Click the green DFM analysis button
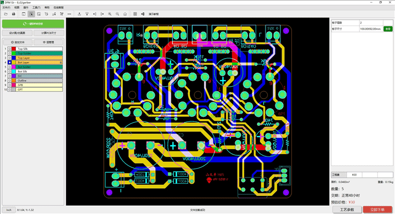Image resolution: width=395 pixels, height=214 pixels. pyautogui.click(x=33, y=24)
